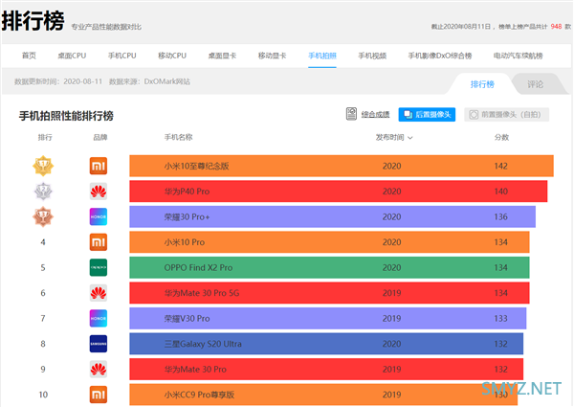This screenshot has height=407, width=574.
Task: Open the 手机视频 navigation tab
Action: click(372, 56)
